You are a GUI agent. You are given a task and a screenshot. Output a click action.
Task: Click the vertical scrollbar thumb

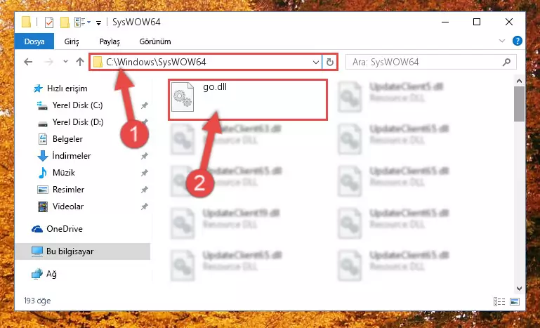tap(519, 104)
